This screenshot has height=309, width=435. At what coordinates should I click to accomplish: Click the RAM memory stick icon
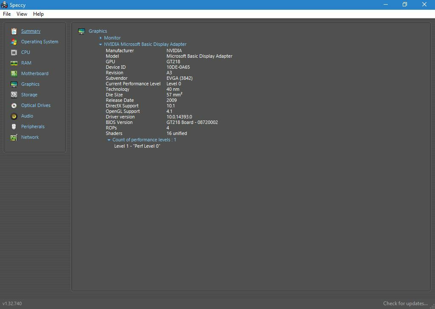point(14,63)
